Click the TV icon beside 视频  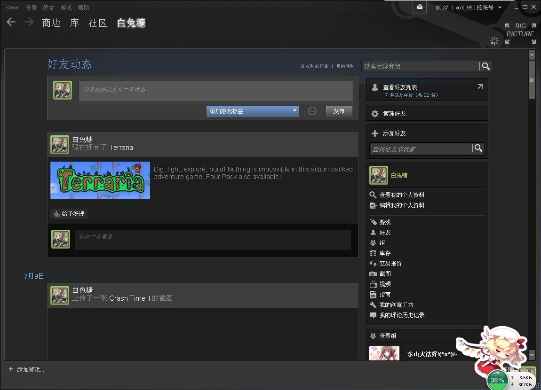(x=373, y=284)
